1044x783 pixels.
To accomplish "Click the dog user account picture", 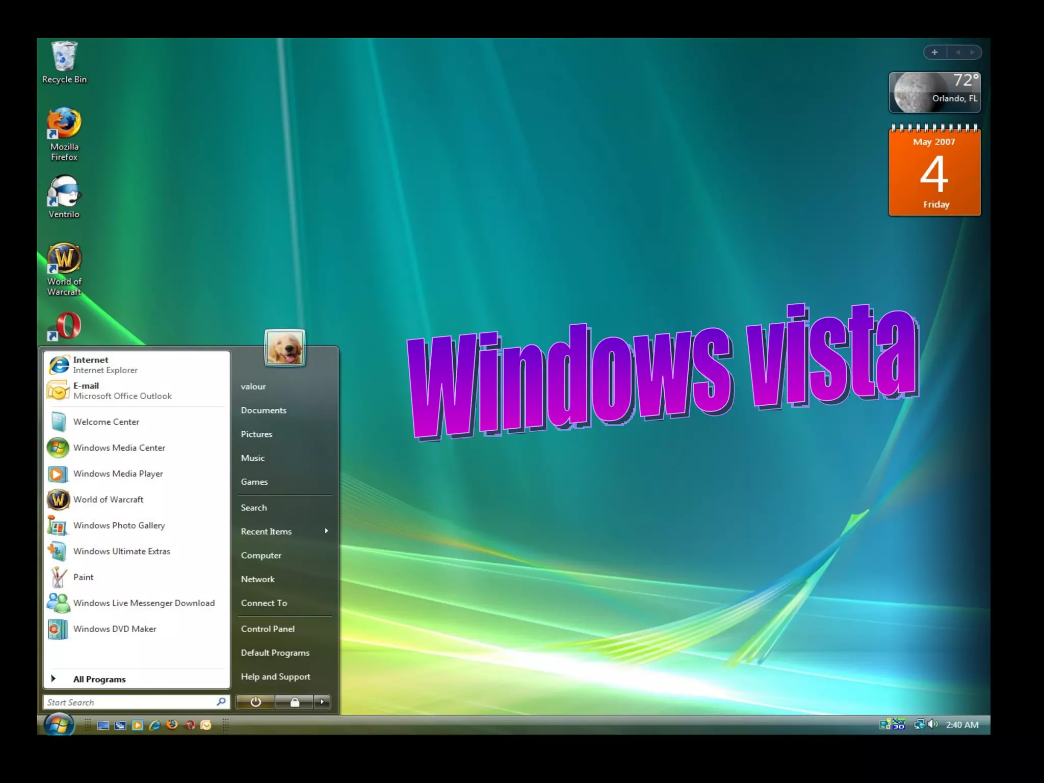I will (x=285, y=348).
